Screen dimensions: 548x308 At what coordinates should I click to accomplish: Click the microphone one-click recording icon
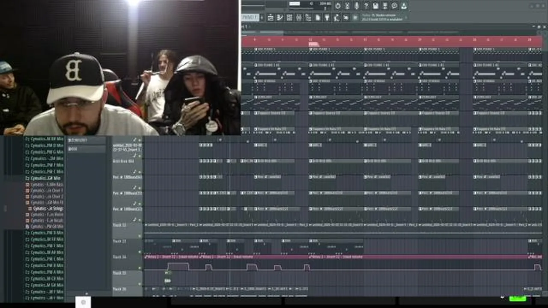357,6
